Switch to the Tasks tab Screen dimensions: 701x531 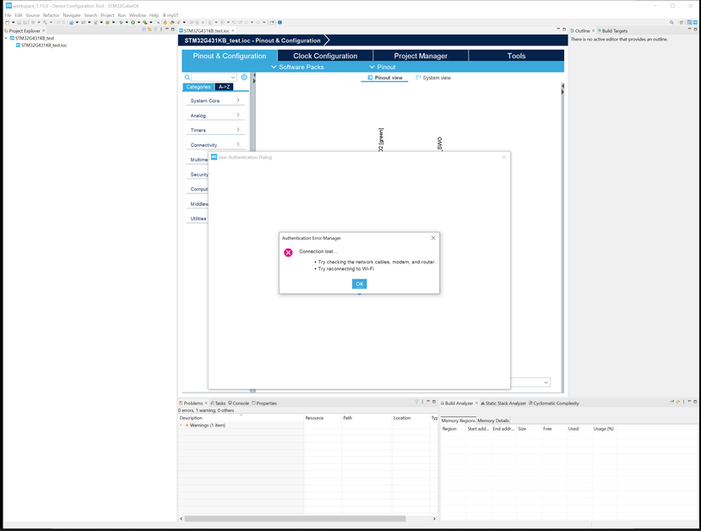[218, 404]
